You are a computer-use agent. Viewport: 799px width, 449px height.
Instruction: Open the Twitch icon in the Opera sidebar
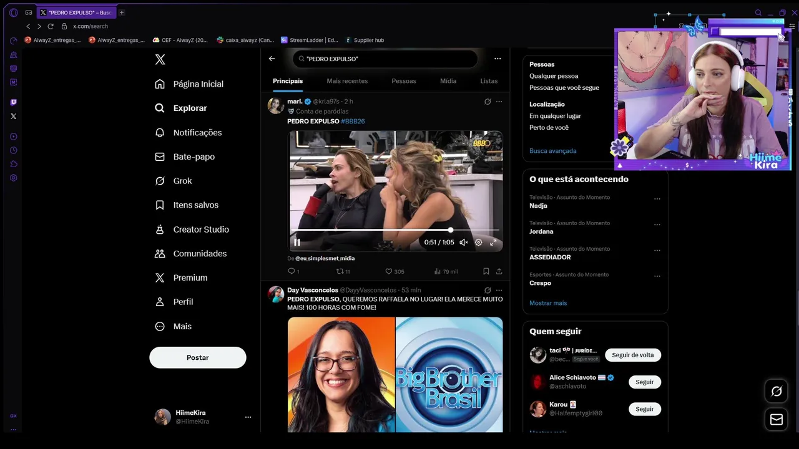13,102
